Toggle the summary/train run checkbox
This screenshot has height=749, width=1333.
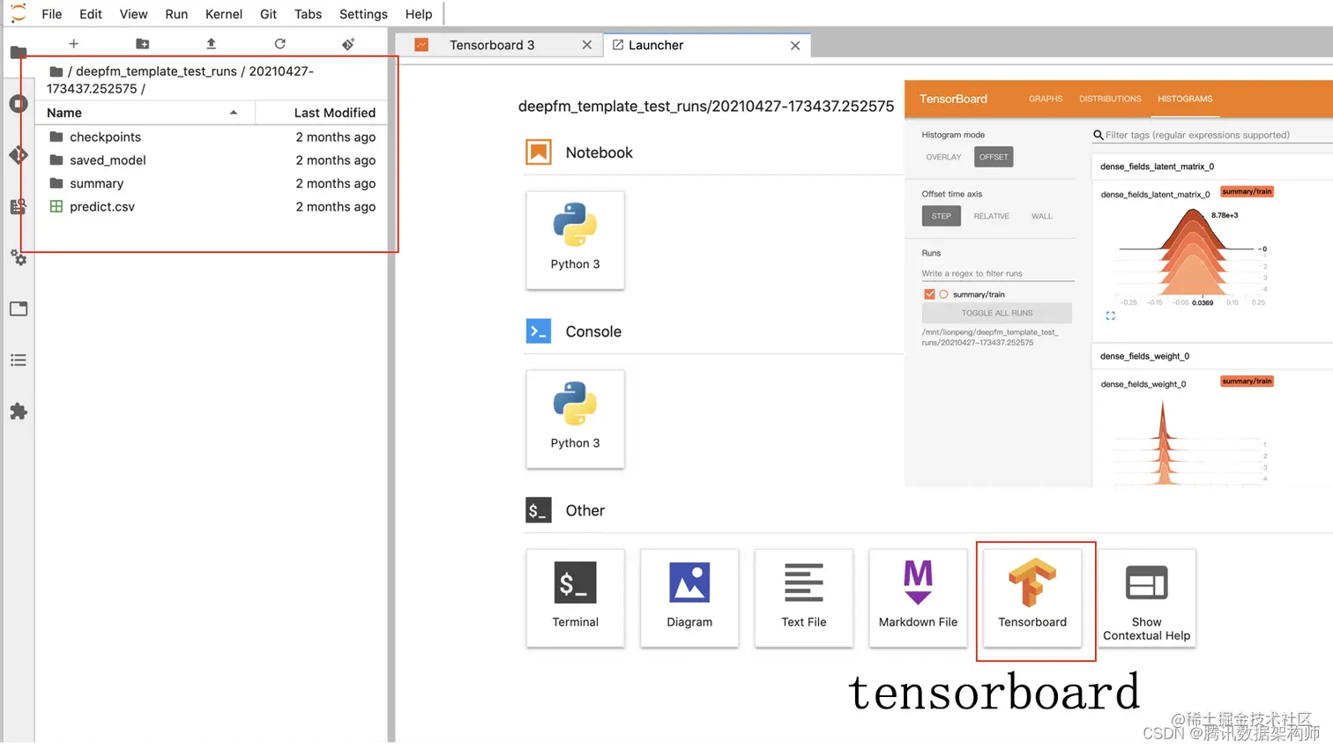pos(929,294)
